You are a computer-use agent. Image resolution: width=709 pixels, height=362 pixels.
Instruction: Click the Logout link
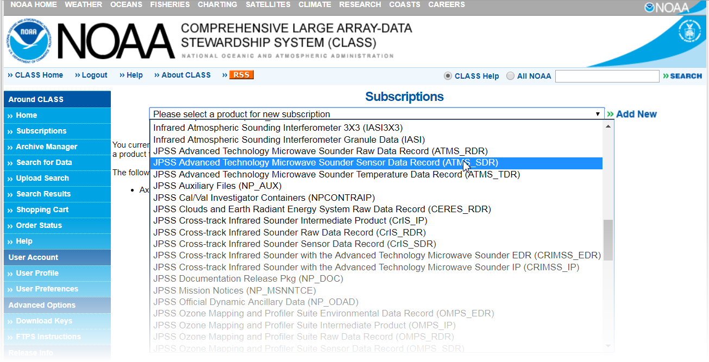tap(91, 75)
